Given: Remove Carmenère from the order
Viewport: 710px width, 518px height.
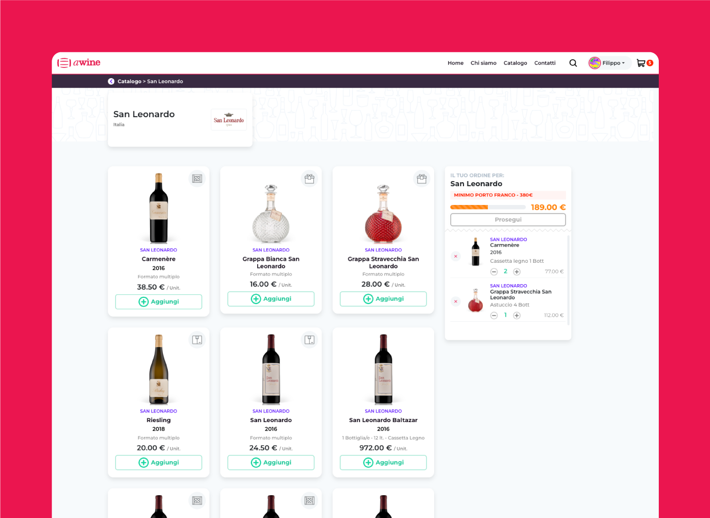Looking at the screenshot, I should (455, 256).
